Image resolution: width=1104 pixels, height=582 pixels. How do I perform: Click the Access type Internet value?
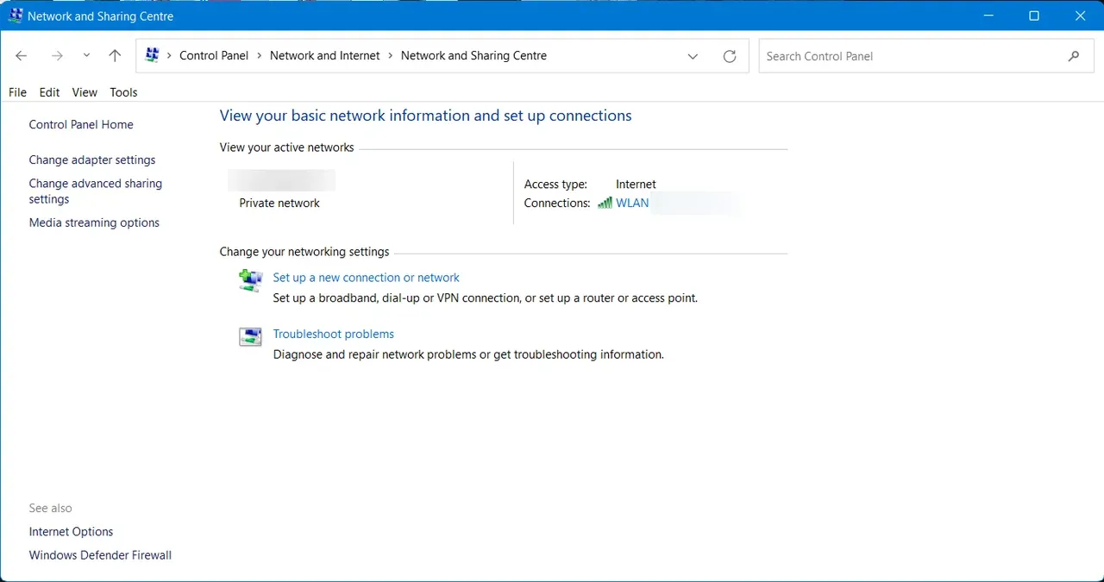click(x=636, y=185)
